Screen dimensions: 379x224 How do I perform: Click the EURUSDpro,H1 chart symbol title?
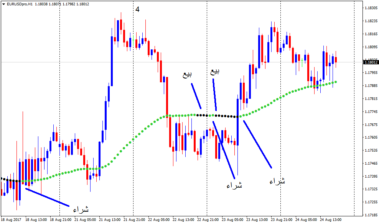coord(20,4)
